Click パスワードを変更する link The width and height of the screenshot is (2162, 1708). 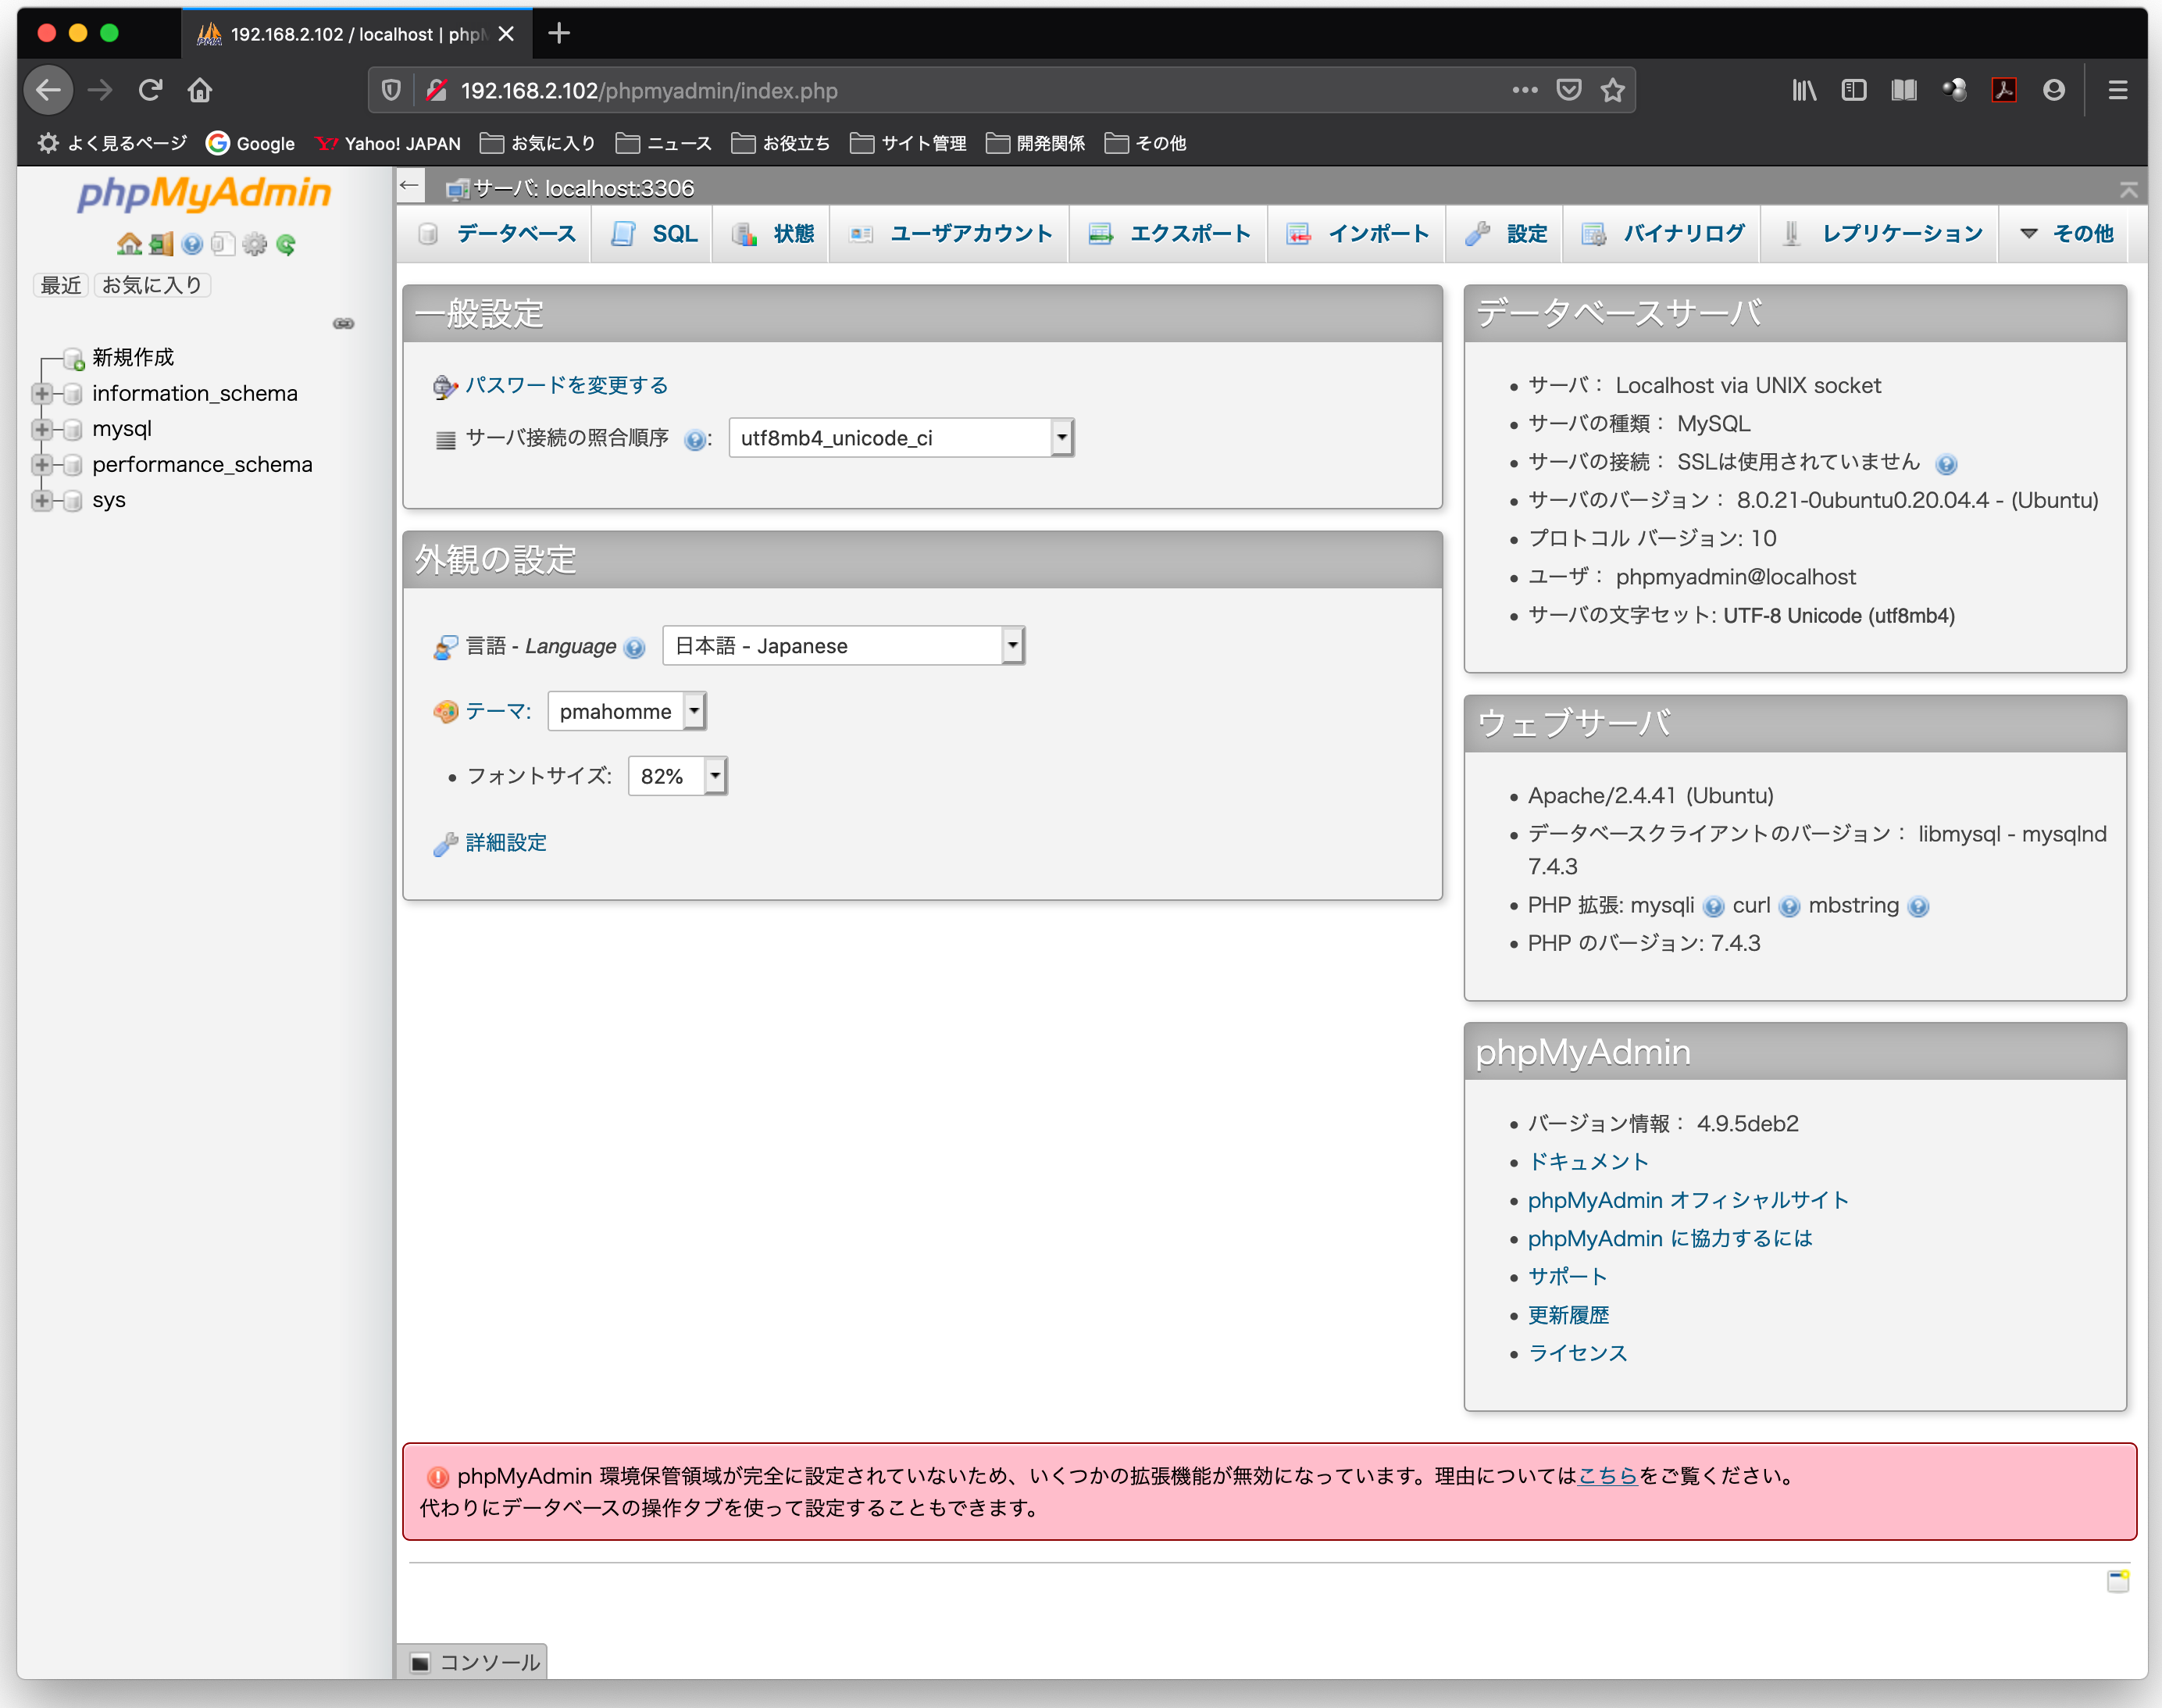(567, 386)
